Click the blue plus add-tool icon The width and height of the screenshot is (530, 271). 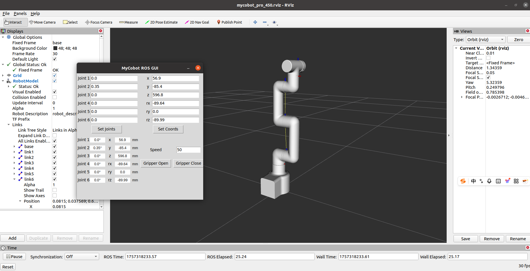pyautogui.click(x=255, y=22)
